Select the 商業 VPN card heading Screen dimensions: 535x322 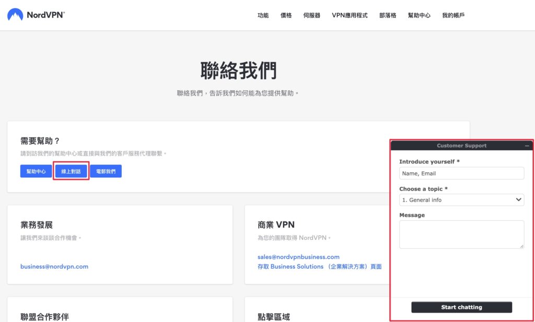(276, 225)
